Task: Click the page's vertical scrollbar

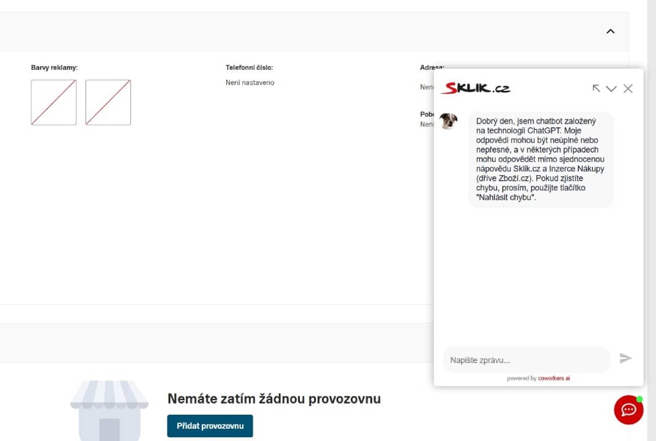Action: coord(652,221)
